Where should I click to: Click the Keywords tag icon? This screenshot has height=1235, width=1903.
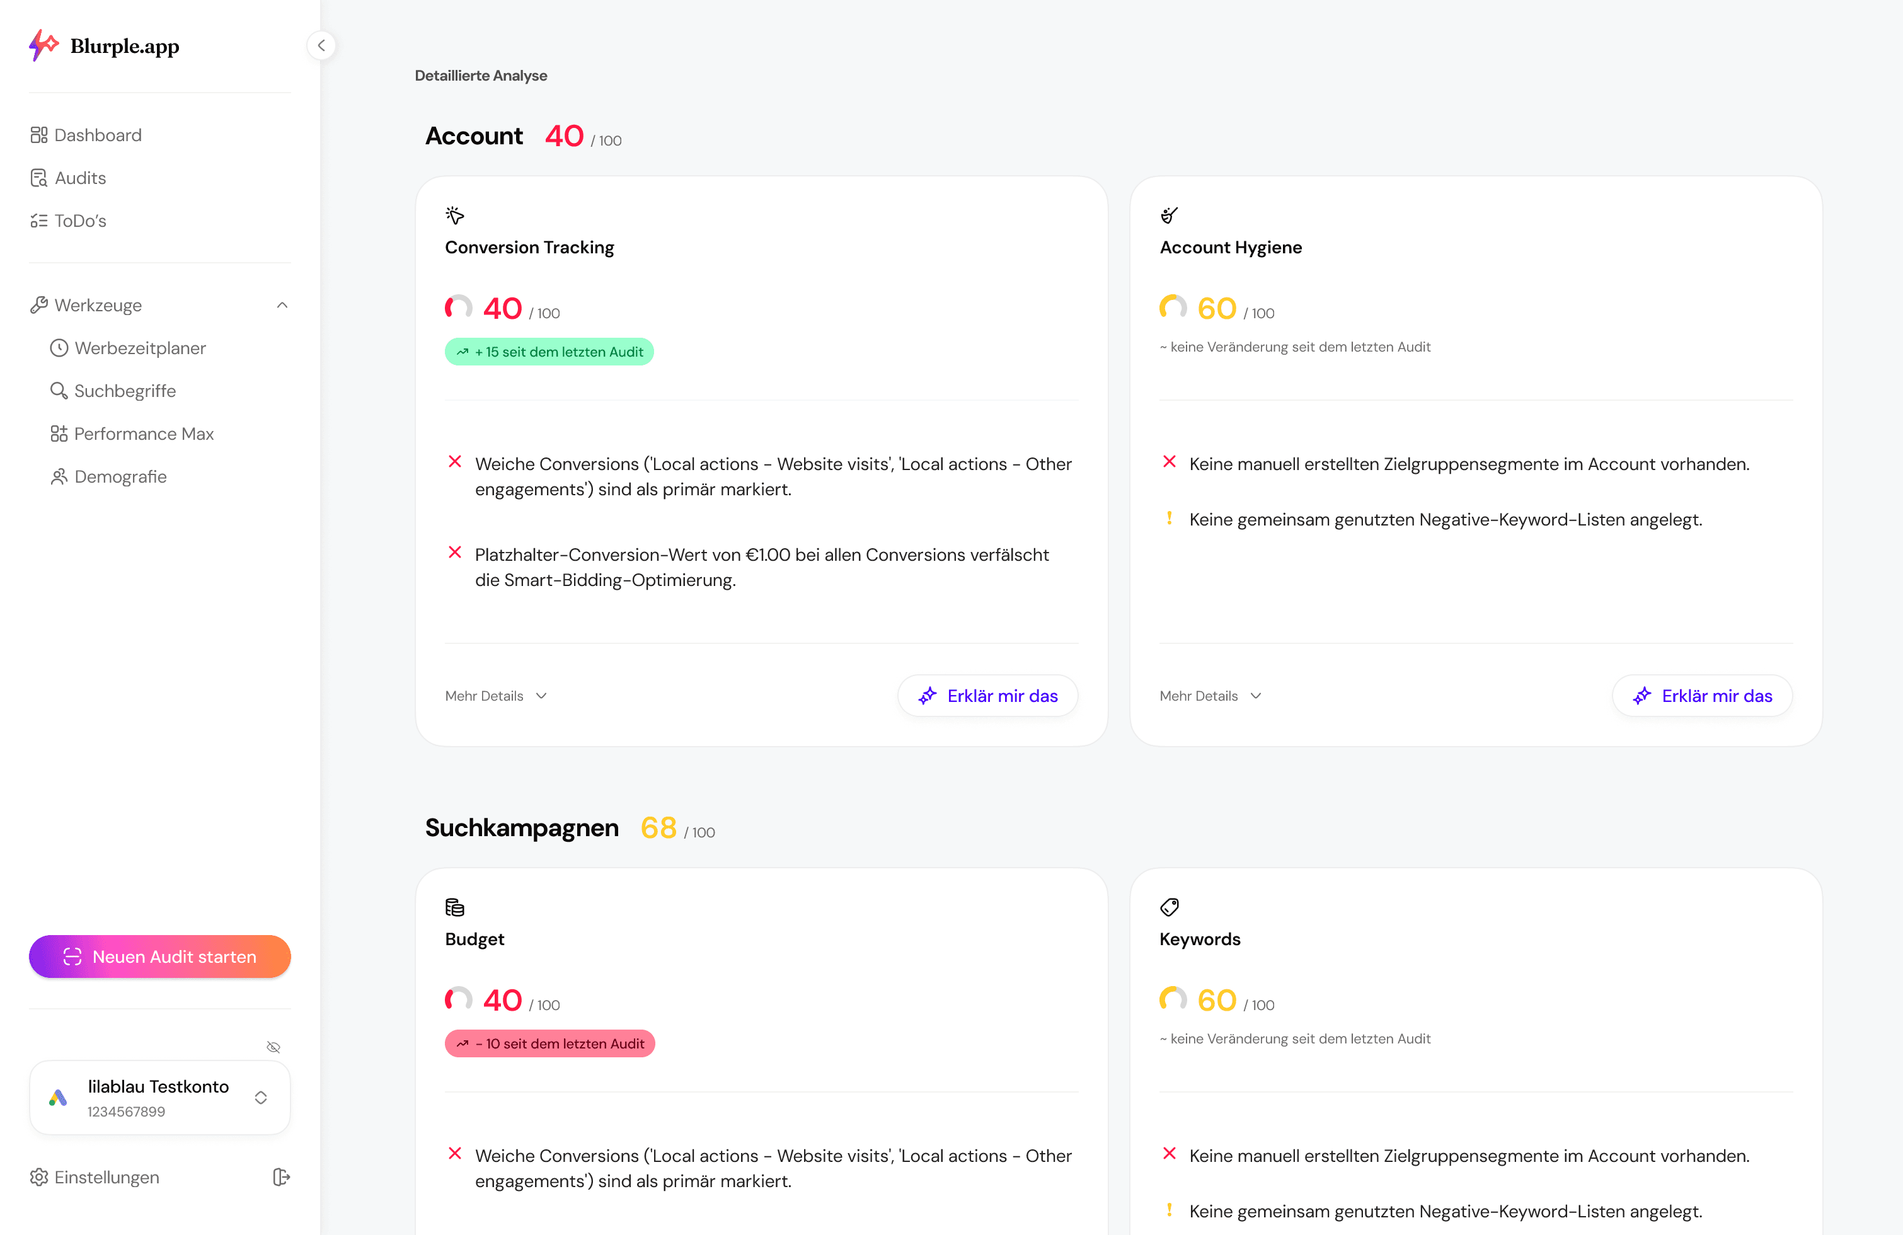coord(1169,907)
